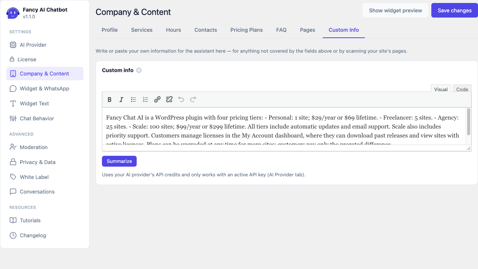Switch to the Services tab
The width and height of the screenshot is (478, 269).
[x=142, y=30]
